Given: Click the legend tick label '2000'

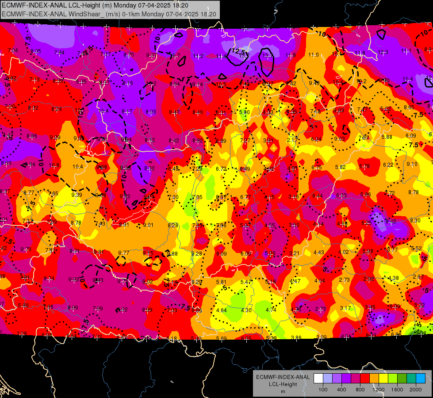Looking at the screenshot, I should [x=416, y=390].
